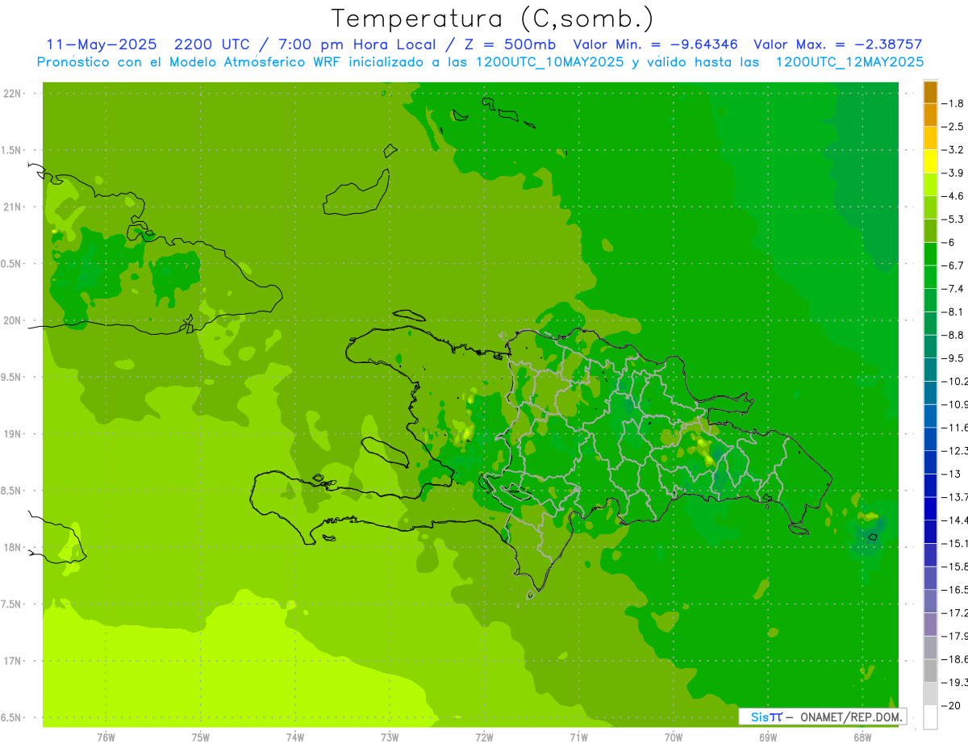Screen dimensions: 968x748
Task: Click the "ONAMET/REP.DOM." credit label
Action: (x=850, y=717)
